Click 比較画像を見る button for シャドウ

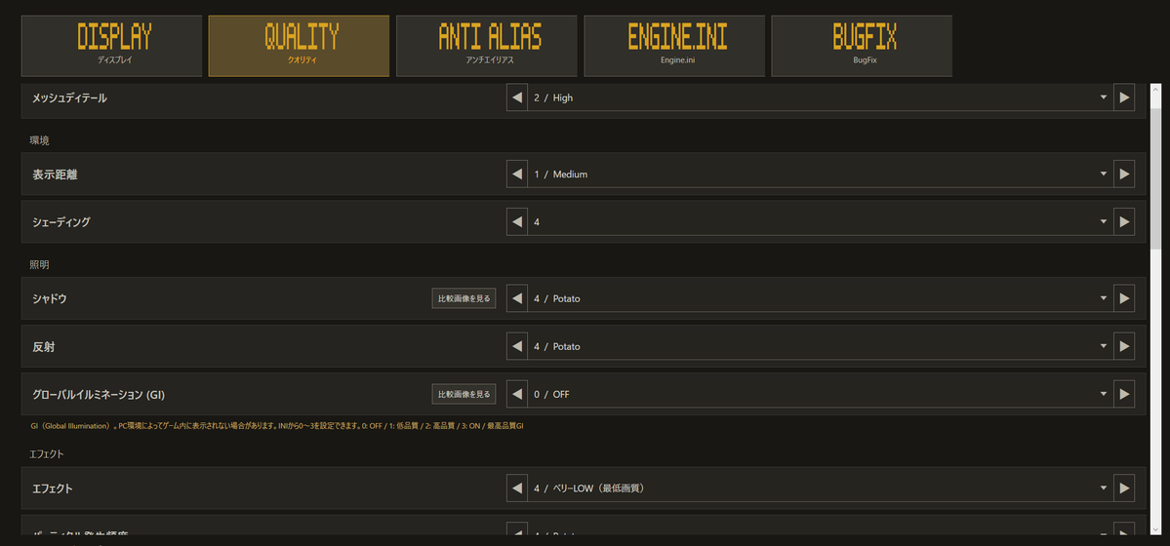[464, 298]
